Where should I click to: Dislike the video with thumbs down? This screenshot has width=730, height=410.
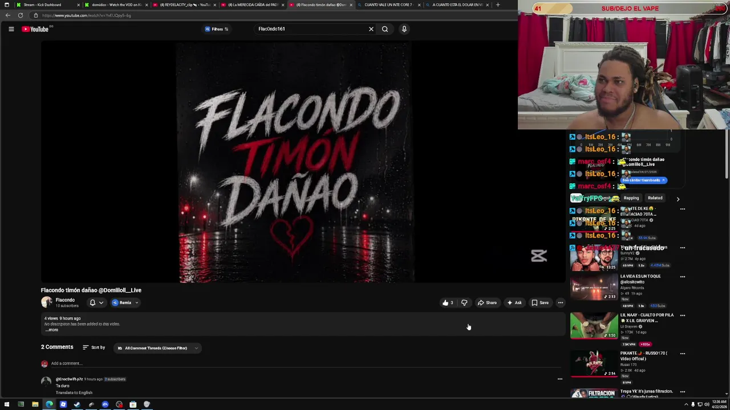point(464,303)
